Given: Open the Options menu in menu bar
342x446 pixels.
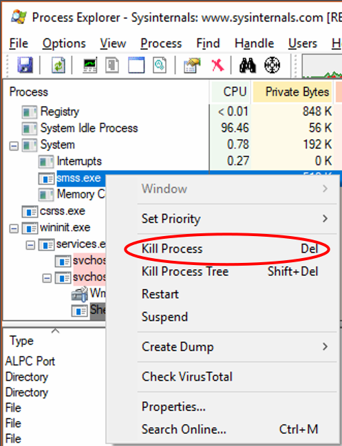Looking at the screenshot, I should pyautogui.click(x=64, y=43).
